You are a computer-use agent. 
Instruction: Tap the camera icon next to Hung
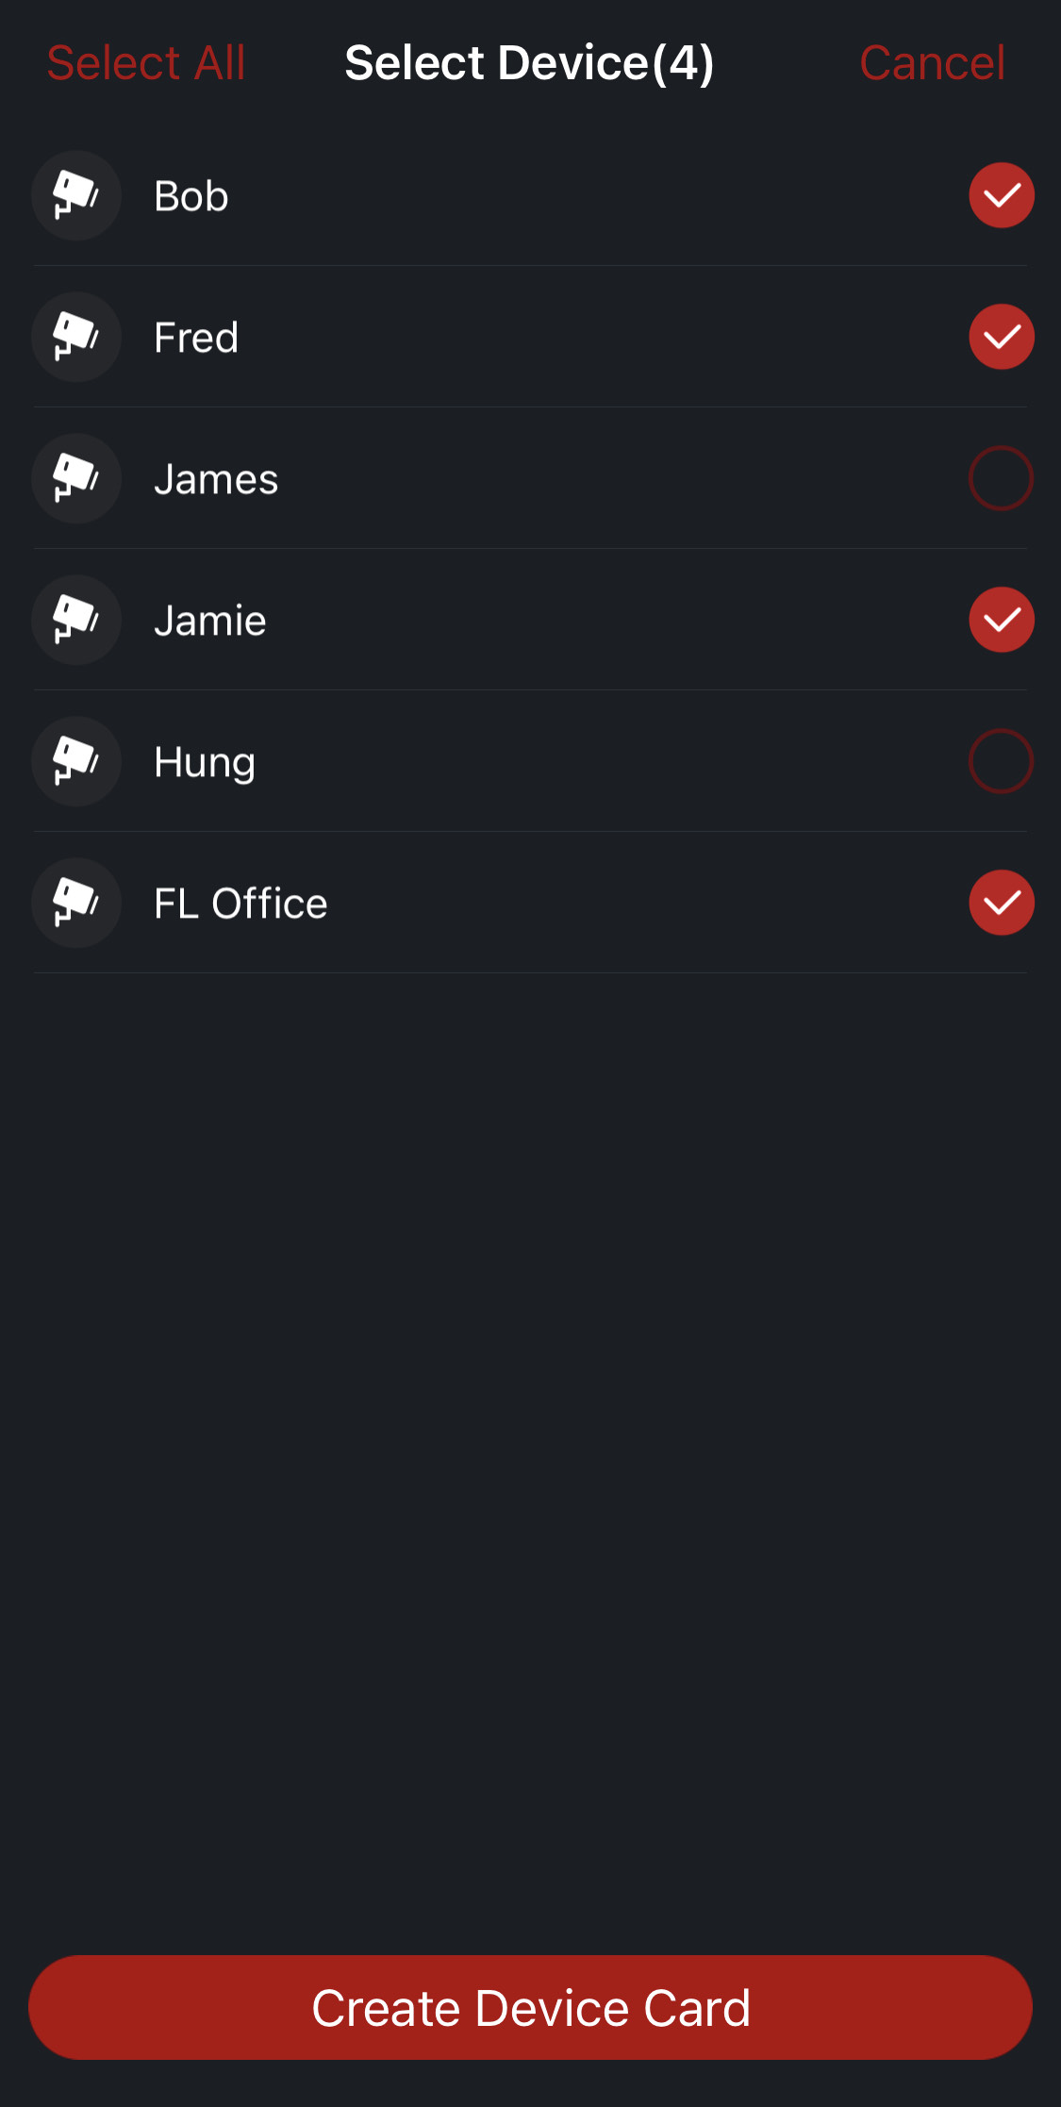tap(76, 761)
